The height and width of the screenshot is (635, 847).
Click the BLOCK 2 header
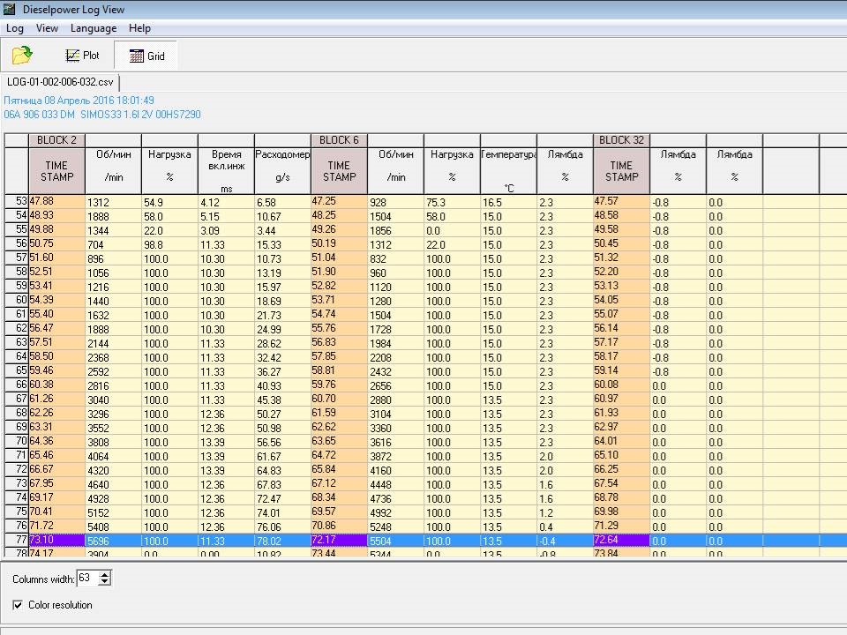[56, 140]
